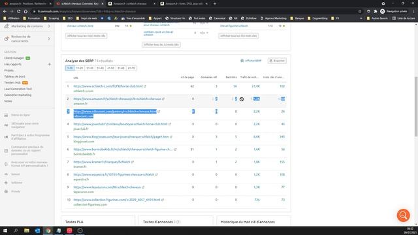
Task: Open Calendrier marketing in the sidebar
Action: pyautogui.click(x=18, y=95)
